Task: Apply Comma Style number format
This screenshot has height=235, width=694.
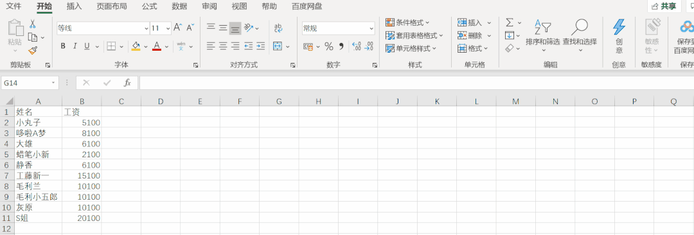Action: [341, 46]
